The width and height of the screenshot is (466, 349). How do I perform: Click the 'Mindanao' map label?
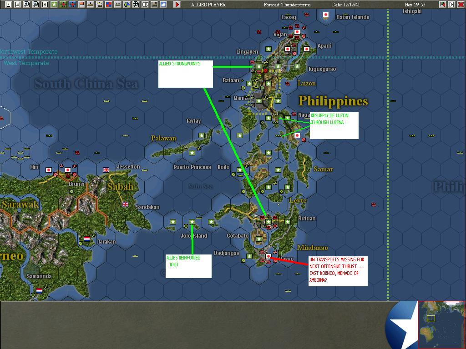tap(312, 248)
